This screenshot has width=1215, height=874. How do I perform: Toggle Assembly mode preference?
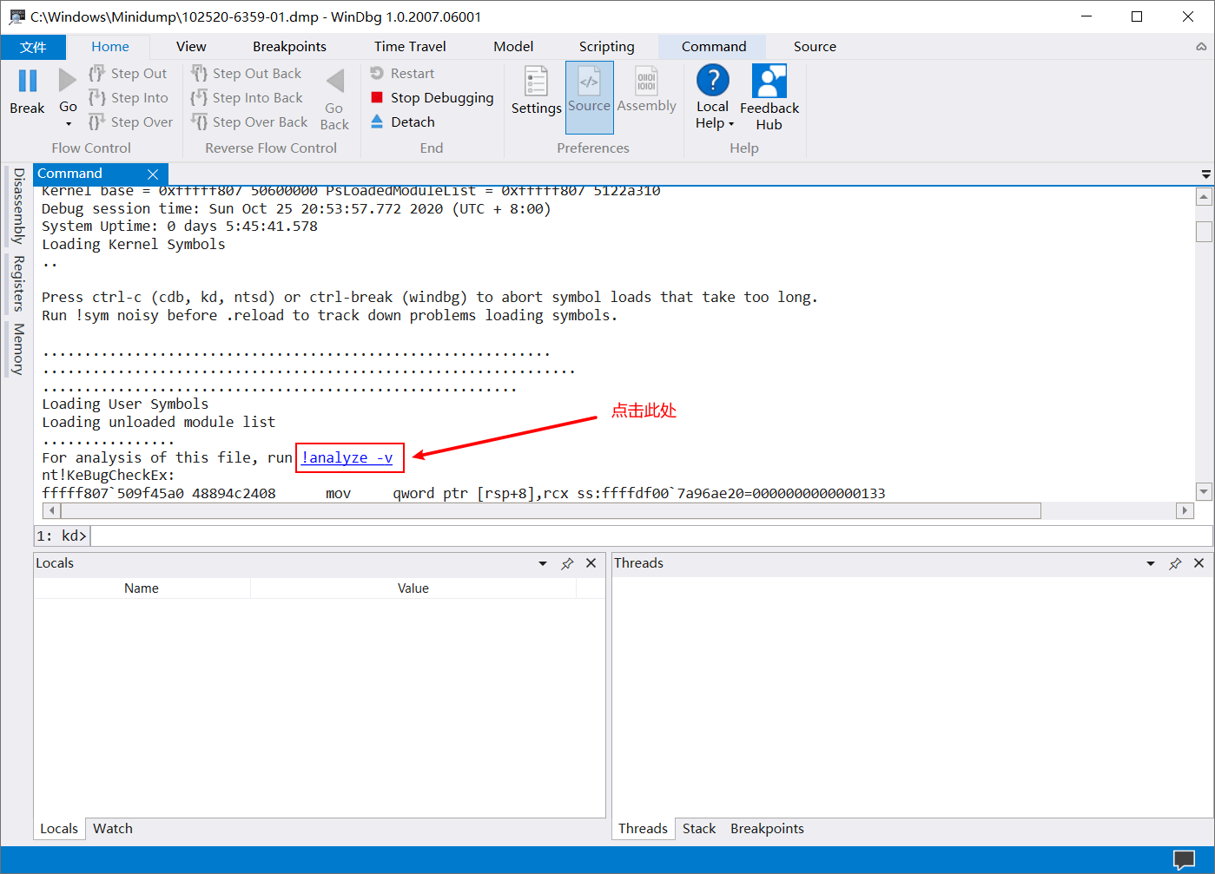coord(646,90)
